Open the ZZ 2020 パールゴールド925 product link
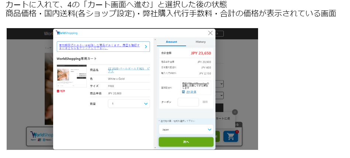 129,70
